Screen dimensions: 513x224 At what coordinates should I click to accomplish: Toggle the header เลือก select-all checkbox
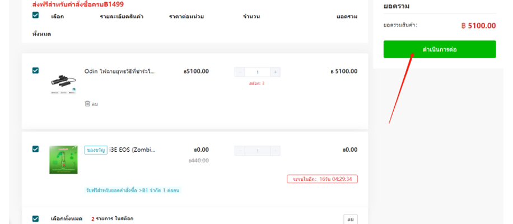[36, 16]
